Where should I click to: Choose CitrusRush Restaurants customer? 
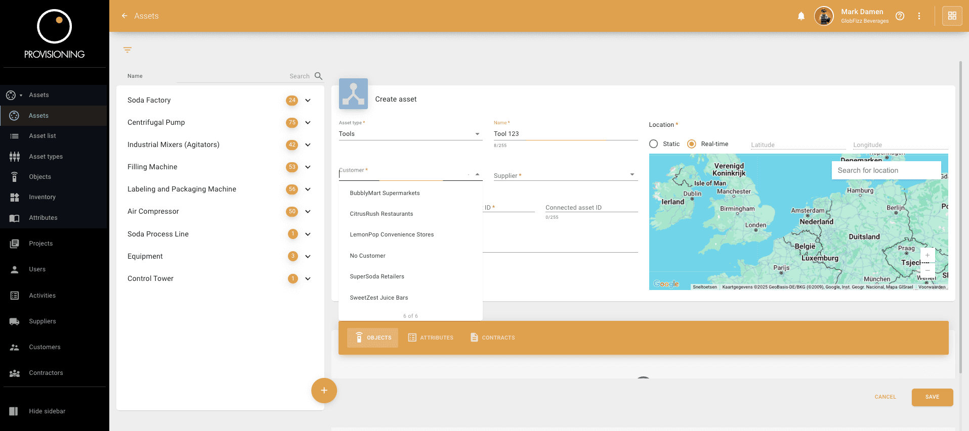410,214
